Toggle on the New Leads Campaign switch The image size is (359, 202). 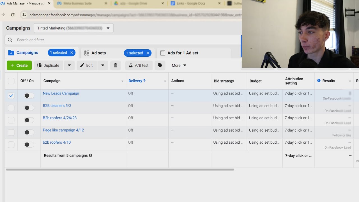pos(29,96)
